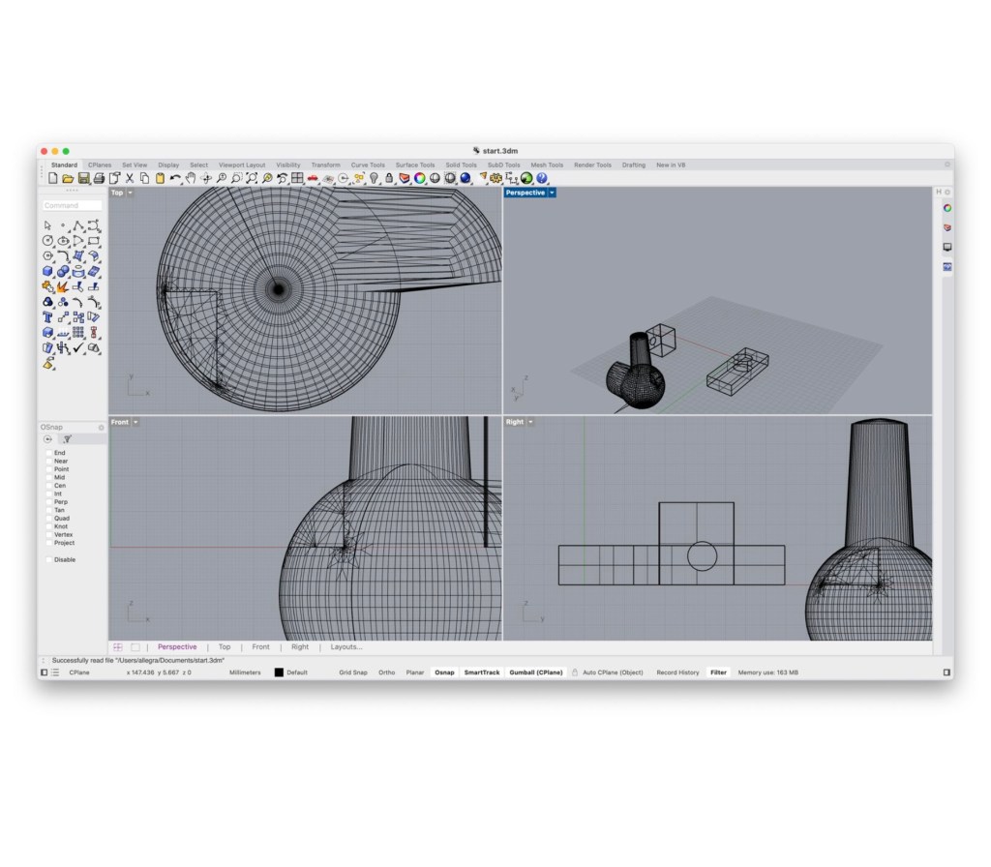Select the Explode tool icon
The image size is (991, 867).
pos(63,286)
